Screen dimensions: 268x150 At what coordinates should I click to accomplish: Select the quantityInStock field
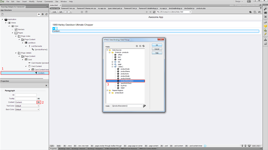[x=126, y=83]
